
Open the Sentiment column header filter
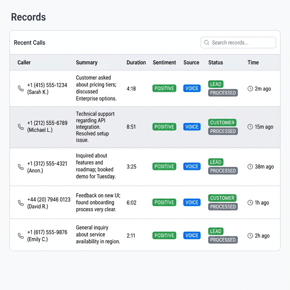(164, 63)
